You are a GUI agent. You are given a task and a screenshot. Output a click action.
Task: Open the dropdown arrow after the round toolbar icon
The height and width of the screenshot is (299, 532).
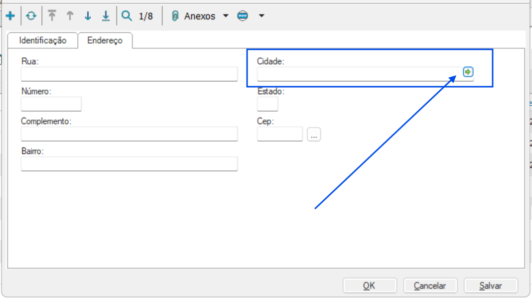[261, 16]
